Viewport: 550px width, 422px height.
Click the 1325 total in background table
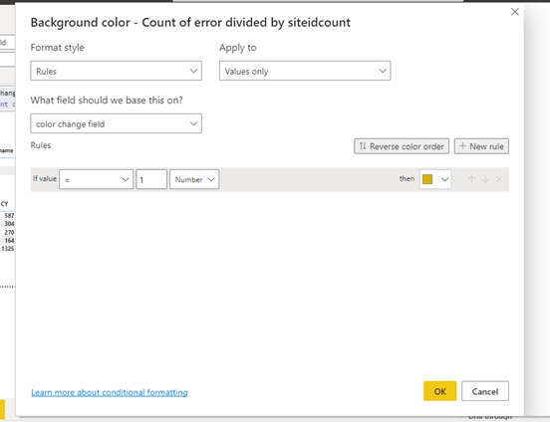pyautogui.click(x=8, y=249)
